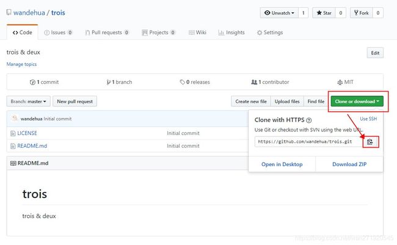Click the README.md file icon

click(13, 146)
